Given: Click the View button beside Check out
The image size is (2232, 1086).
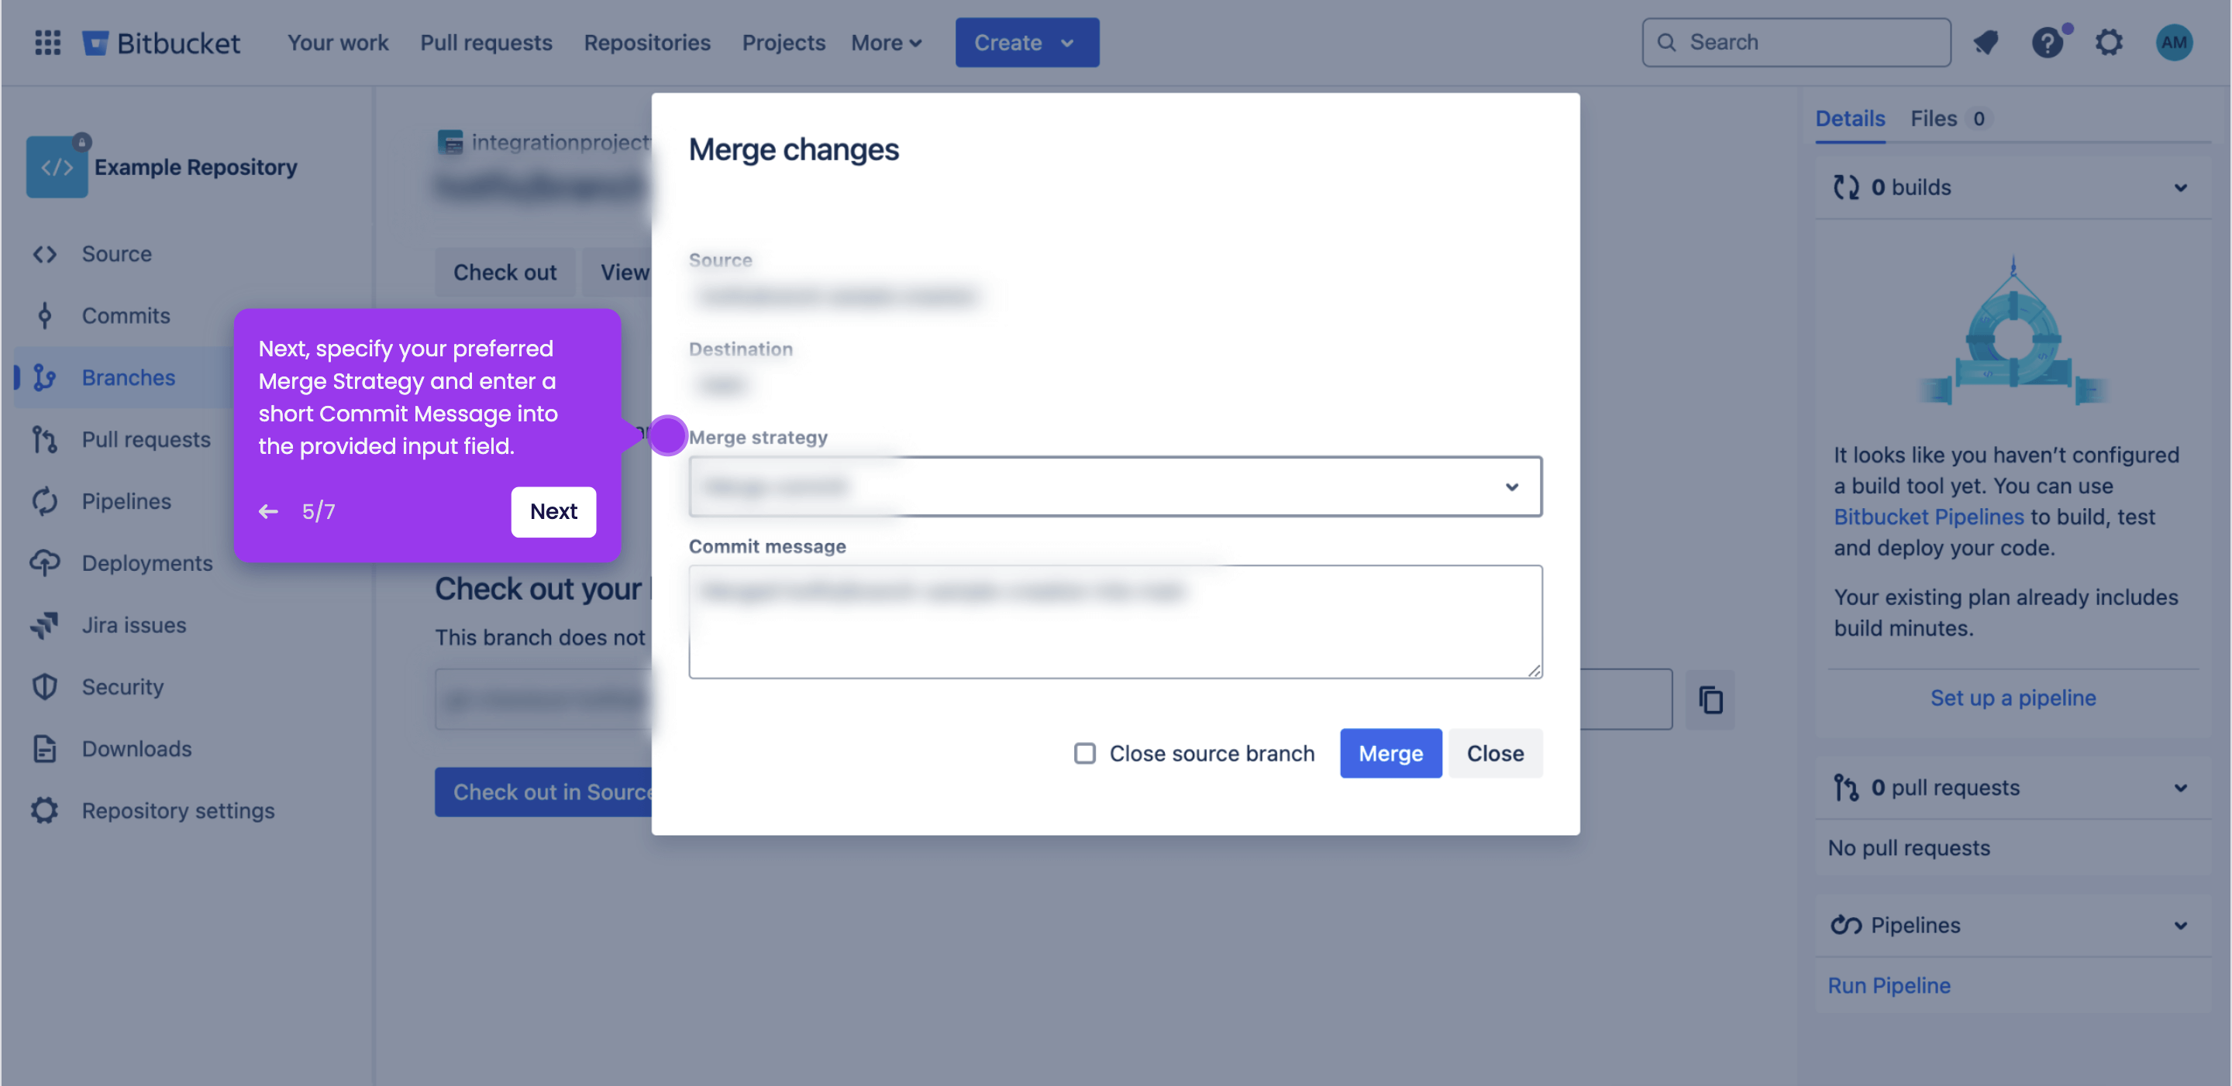Looking at the screenshot, I should [x=617, y=272].
